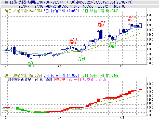Click the 7800 price axis label in lower chart
The image size is (159, 121).
[x=150, y=115]
